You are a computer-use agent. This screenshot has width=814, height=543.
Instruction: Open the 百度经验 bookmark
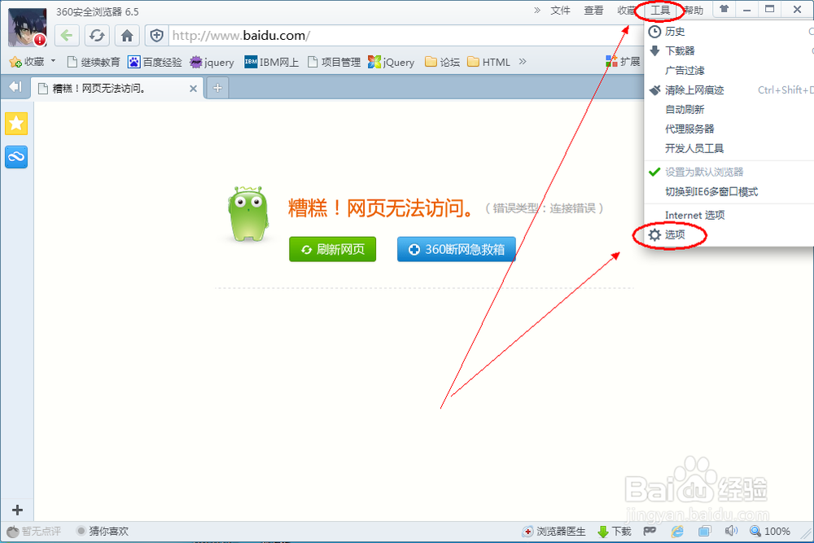pos(155,63)
